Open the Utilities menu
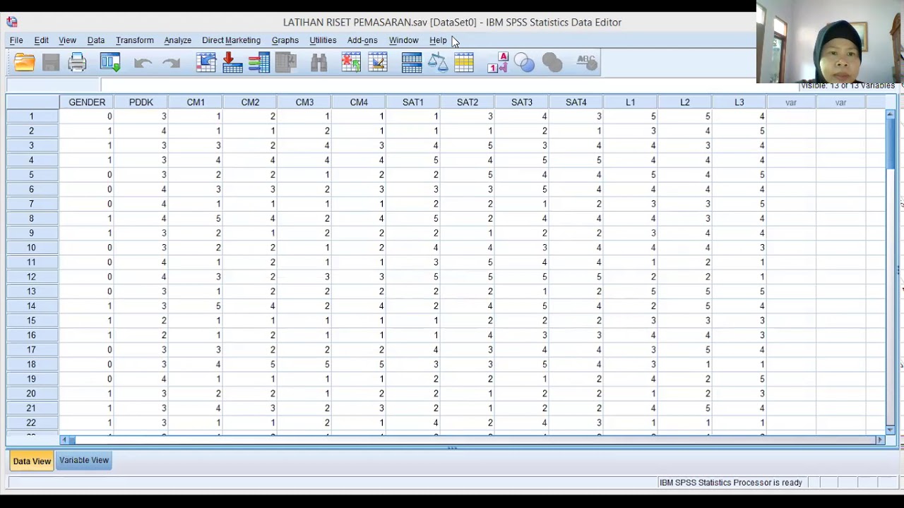 (323, 40)
